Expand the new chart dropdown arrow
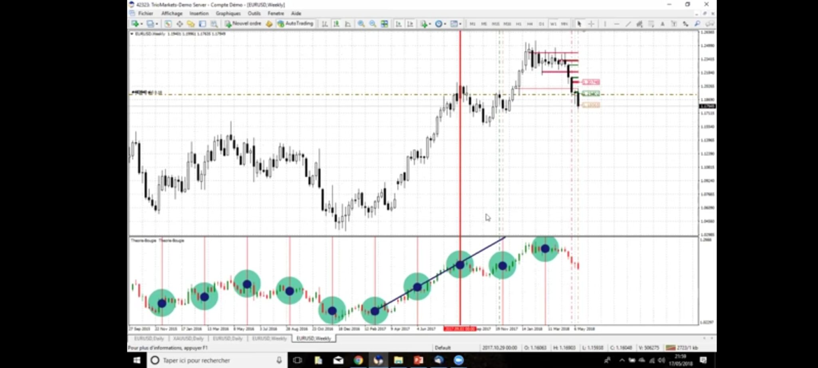The height and width of the screenshot is (368, 818). coord(141,24)
